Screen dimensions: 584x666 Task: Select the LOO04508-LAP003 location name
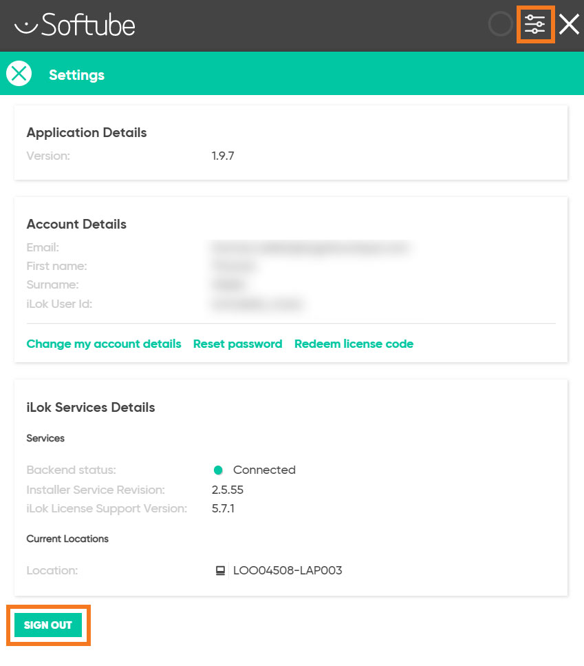[288, 570]
